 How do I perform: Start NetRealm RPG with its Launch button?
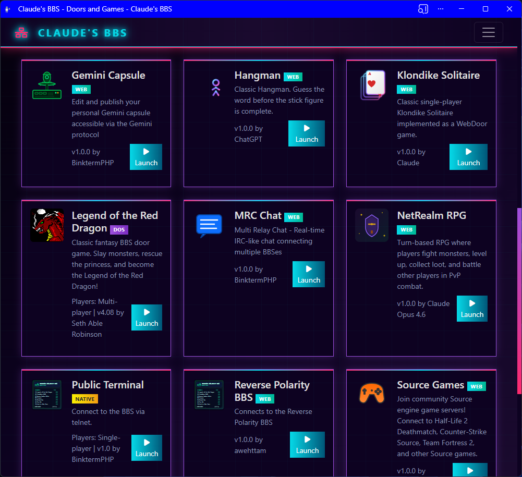(x=472, y=309)
